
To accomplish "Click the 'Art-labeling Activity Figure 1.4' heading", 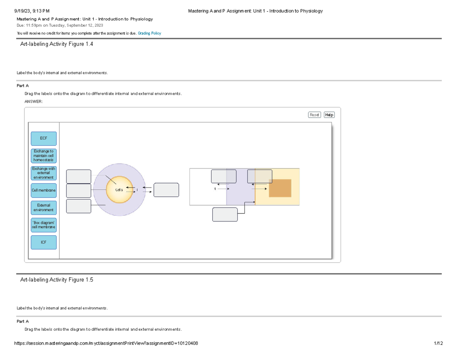I will [56, 44].
